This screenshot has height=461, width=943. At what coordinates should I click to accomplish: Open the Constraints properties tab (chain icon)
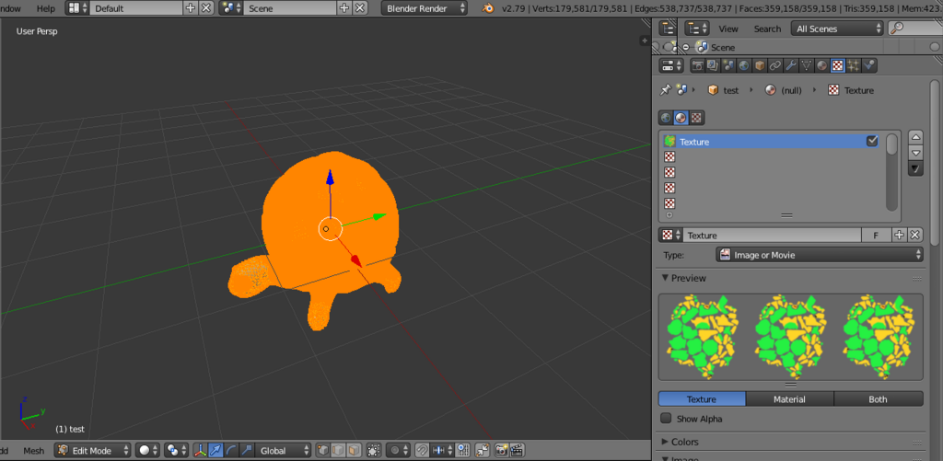click(x=775, y=65)
